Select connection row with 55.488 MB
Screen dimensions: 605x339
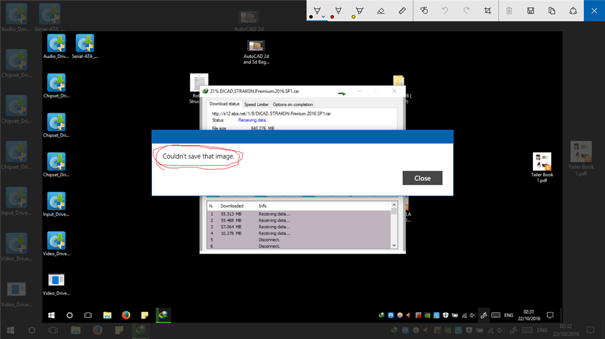pos(299,220)
